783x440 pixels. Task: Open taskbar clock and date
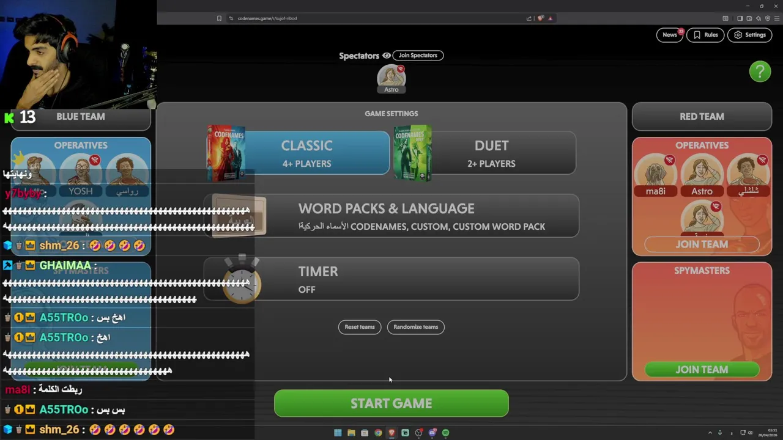(768, 433)
